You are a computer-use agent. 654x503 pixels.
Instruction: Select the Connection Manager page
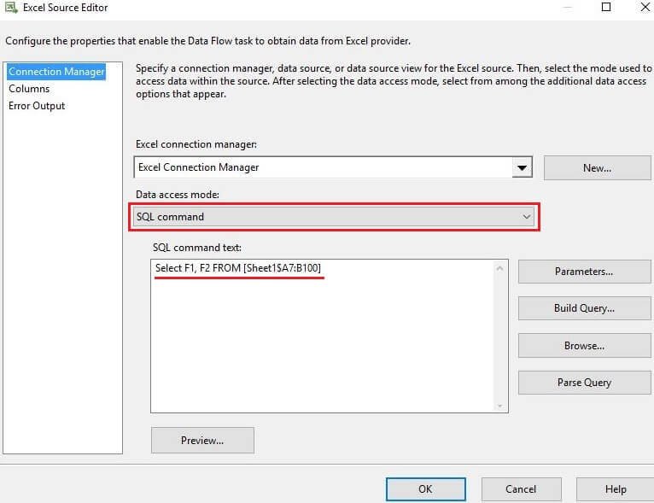(56, 72)
